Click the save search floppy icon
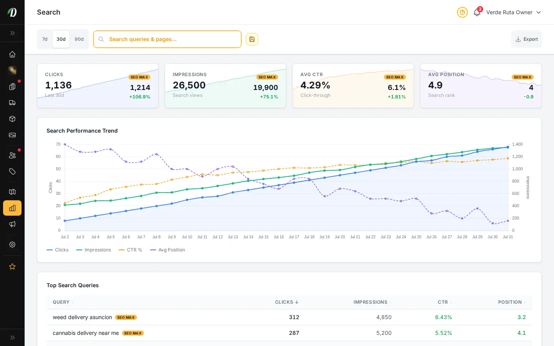 (x=252, y=39)
